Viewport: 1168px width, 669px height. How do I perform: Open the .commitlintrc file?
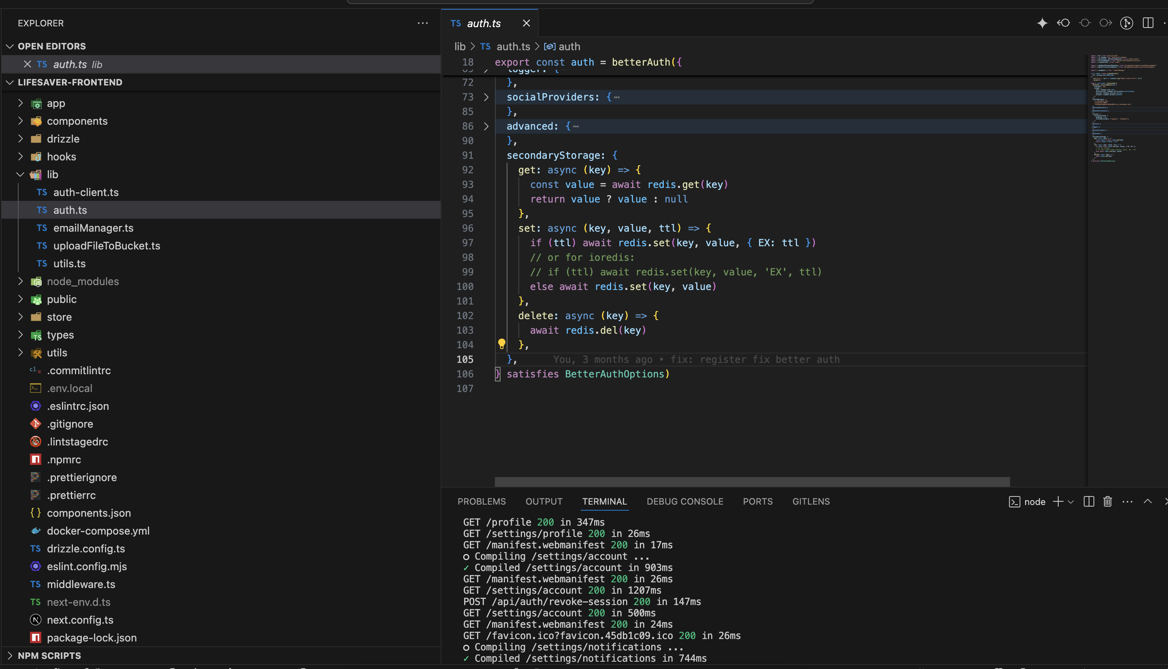221,370
